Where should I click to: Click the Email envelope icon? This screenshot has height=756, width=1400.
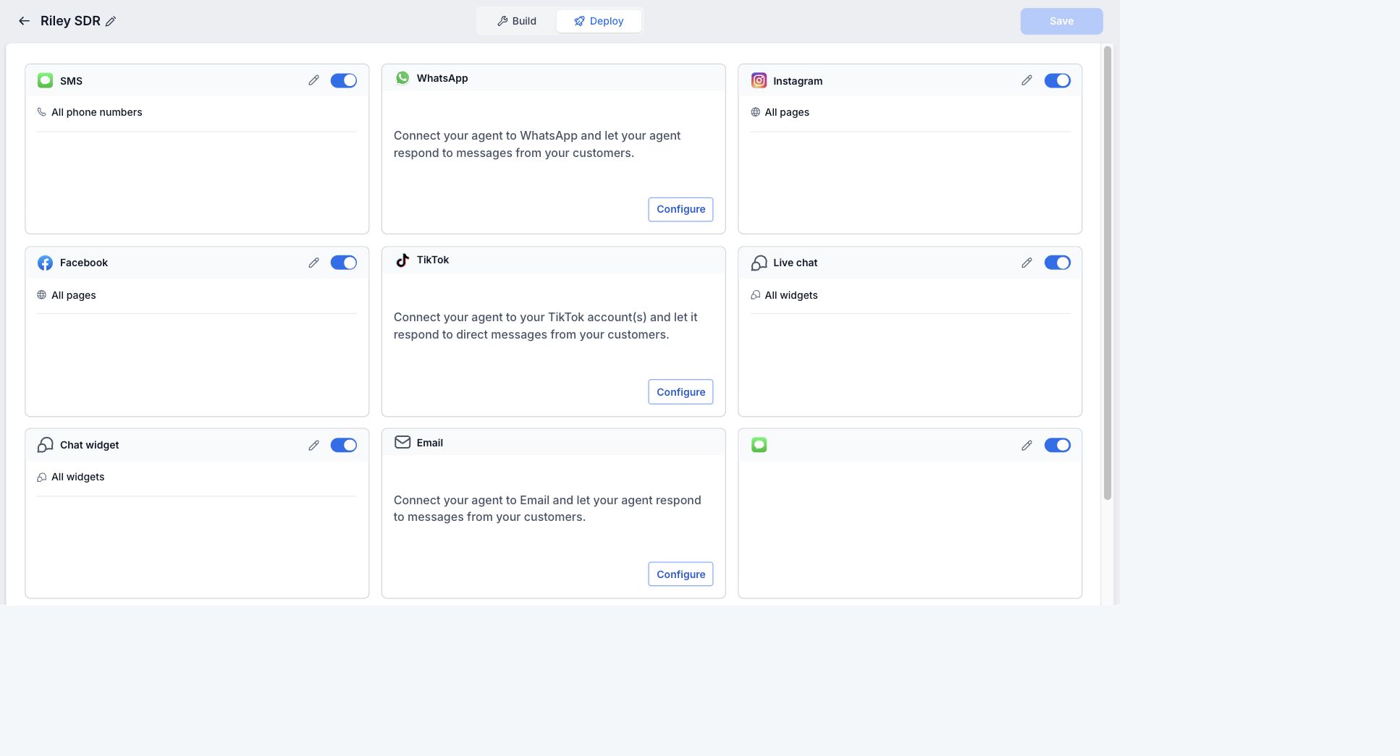402,442
